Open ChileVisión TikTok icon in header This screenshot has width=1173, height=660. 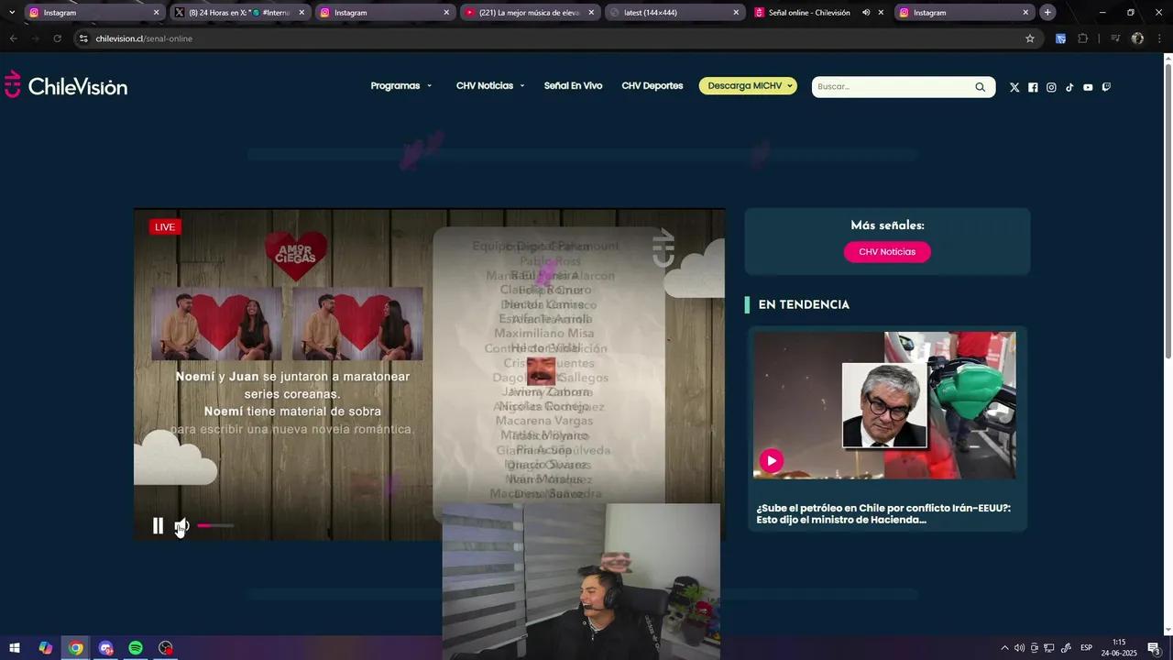(1069, 87)
